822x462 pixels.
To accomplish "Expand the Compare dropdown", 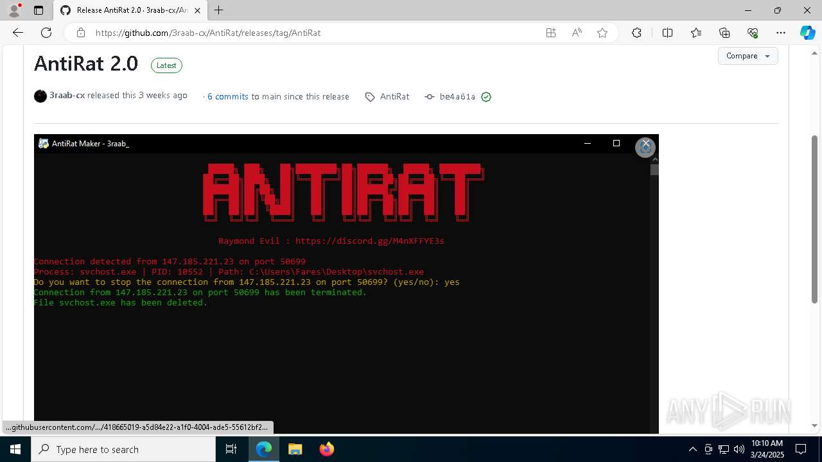I will point(748,56).
